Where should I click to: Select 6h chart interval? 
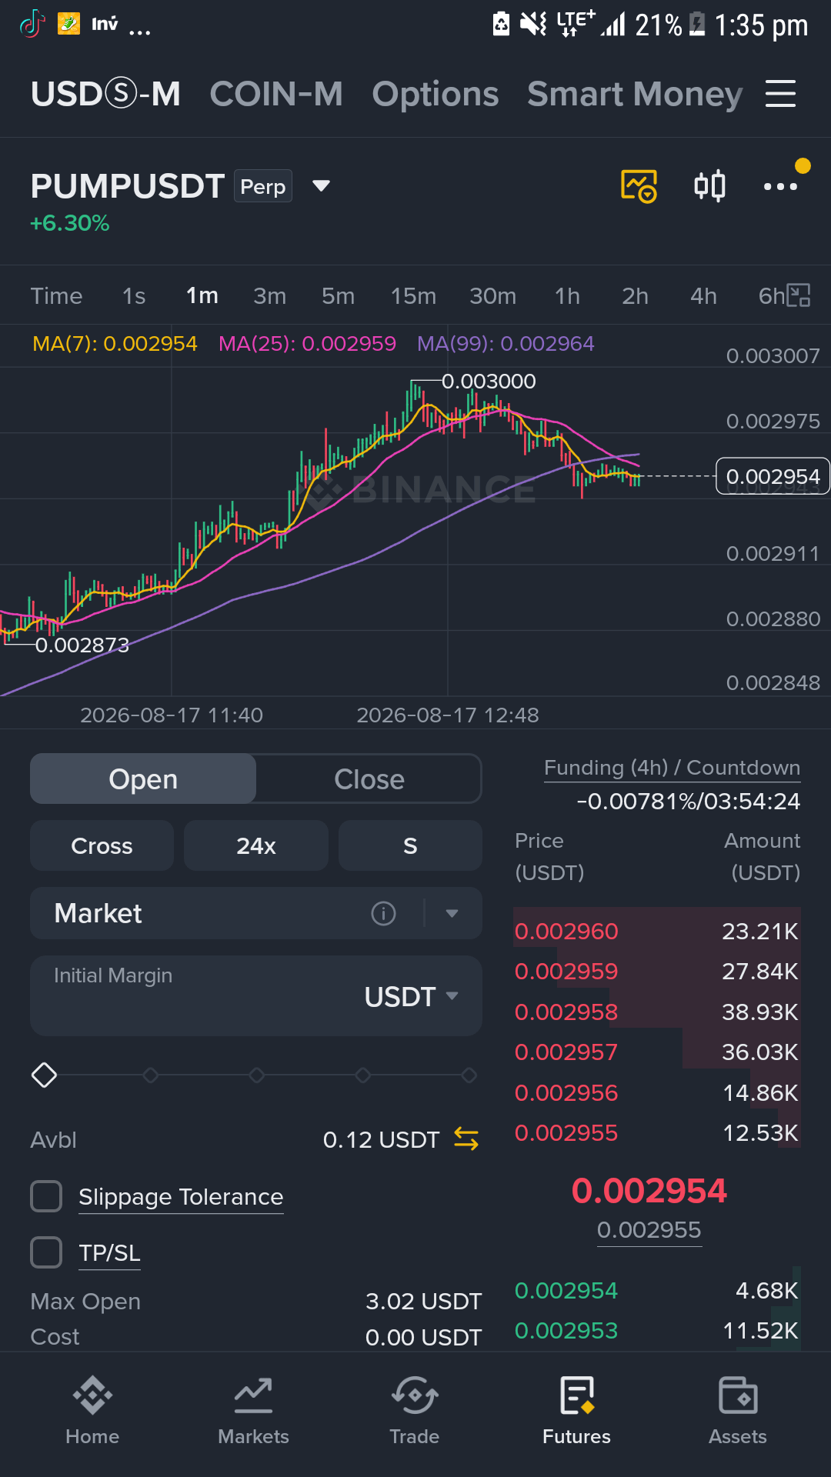point(772,295)
